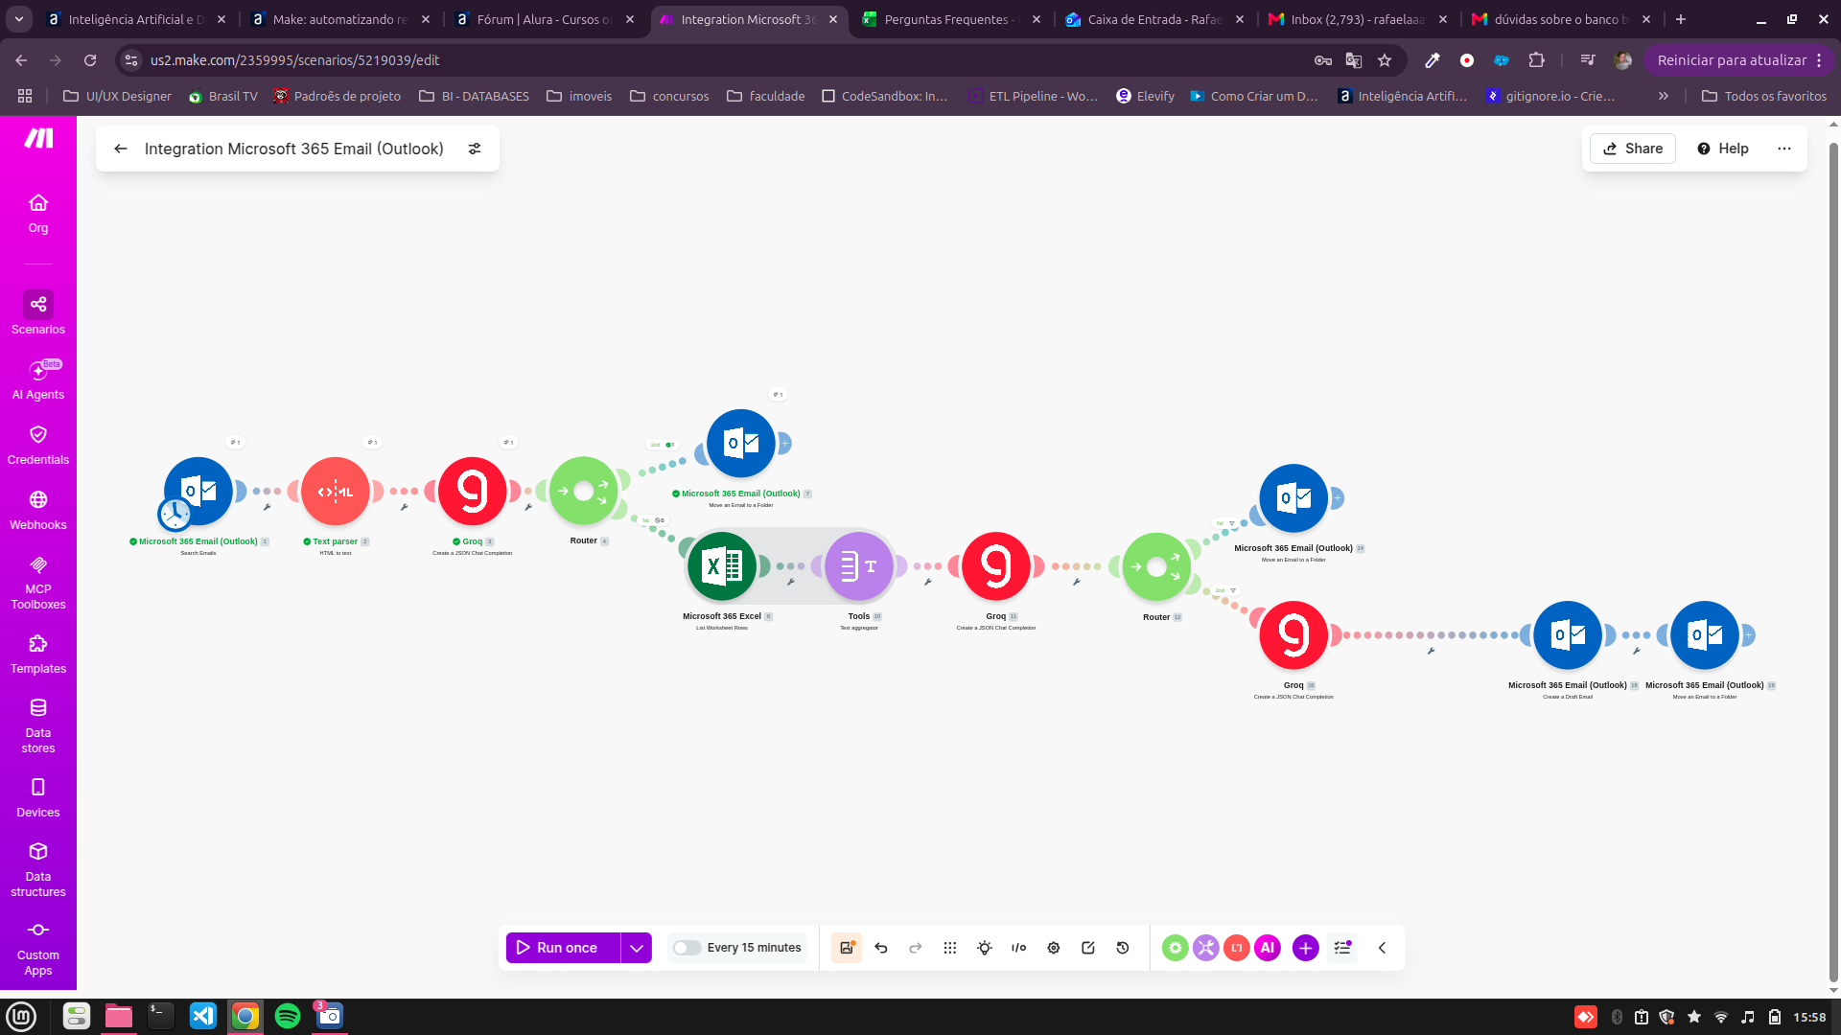Click the Share button
This screenshot has width=1841, height=1035.
[x=1633, y=149]
